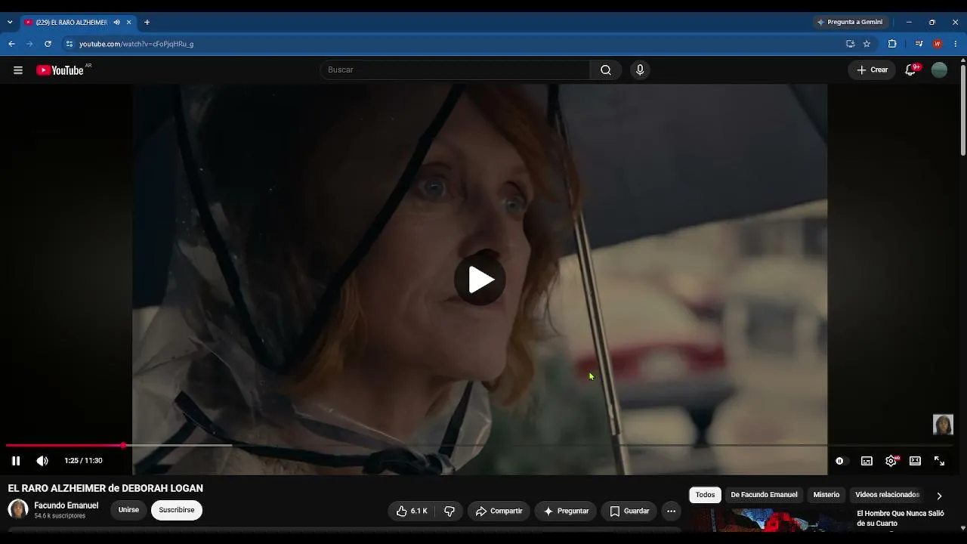Open the media control toolbar icon

(x=919, y=44)
